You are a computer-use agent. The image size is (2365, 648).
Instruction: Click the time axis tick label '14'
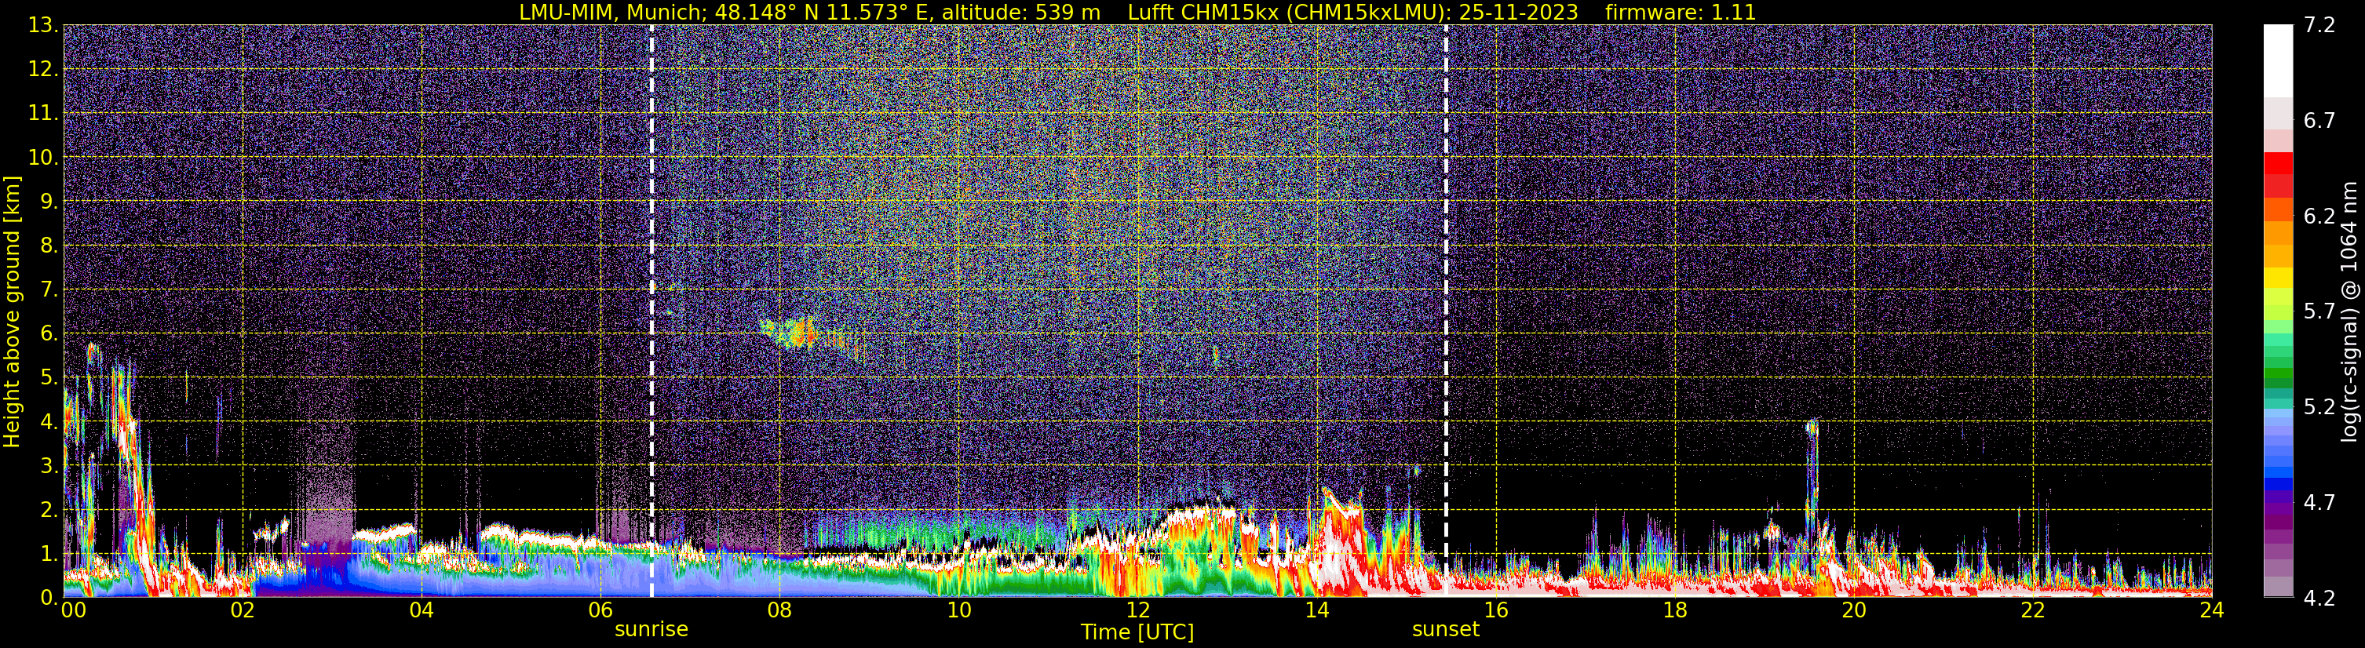[1316, 610]
